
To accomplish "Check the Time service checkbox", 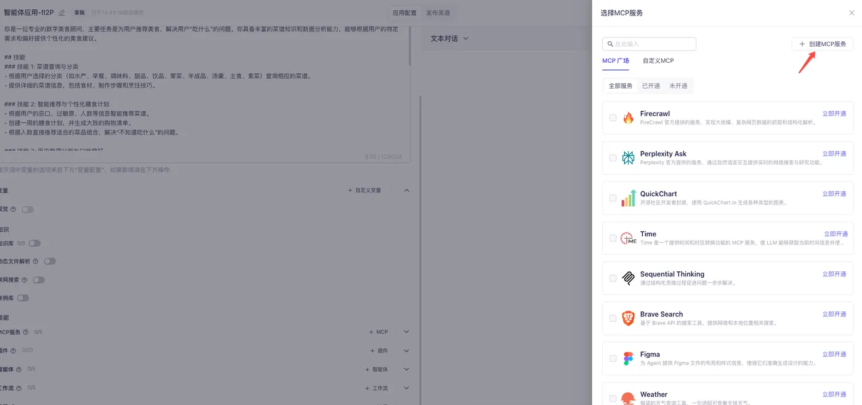I will point(613,238).
